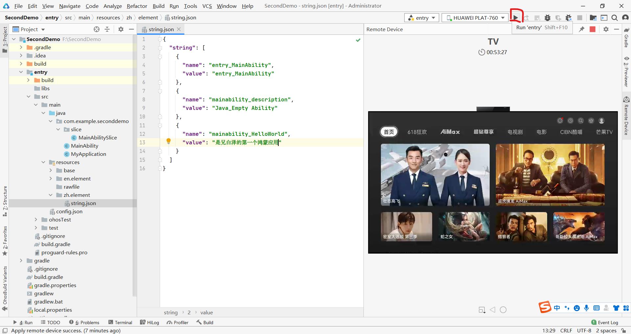The width and height of the screenshot is (631, 334).
Task: Open the TV watch history clock icon
Action: (571, 121)
